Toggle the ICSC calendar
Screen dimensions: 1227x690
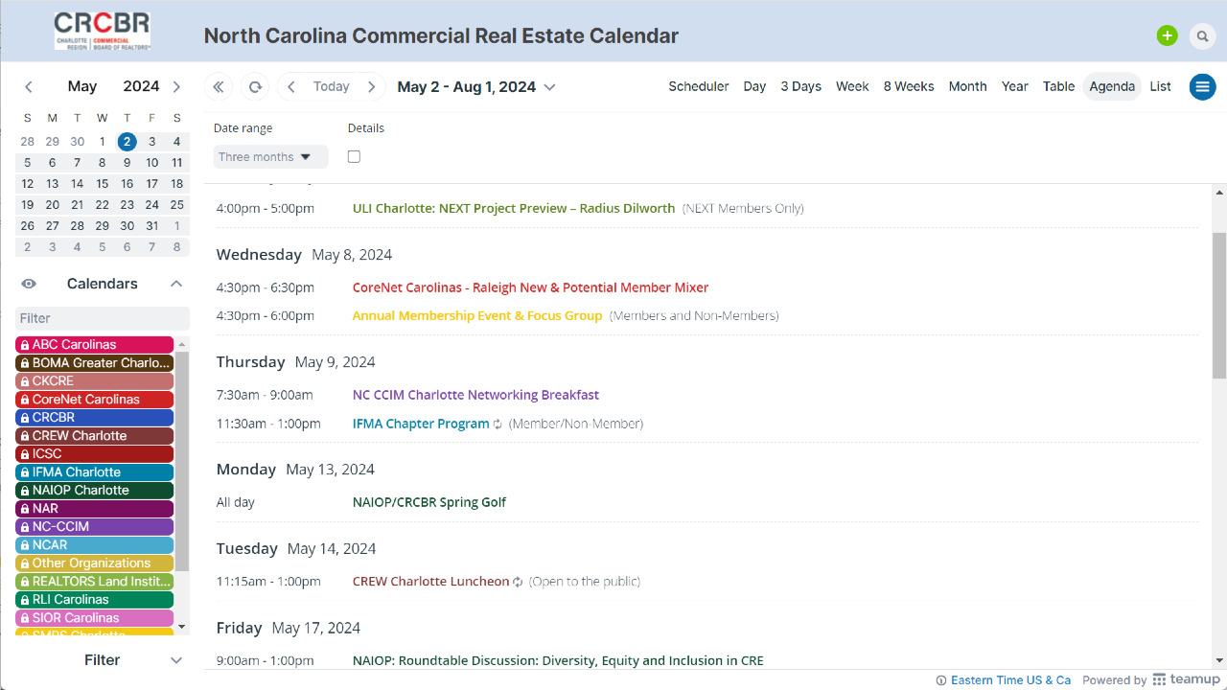pyautogui.click(x=95, y=453)
